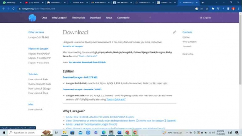Viewport: 242px width, 136px height.
Task: Open the Misc. How to install link
Action: [35, 109]
